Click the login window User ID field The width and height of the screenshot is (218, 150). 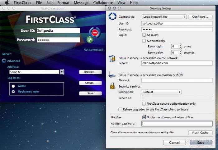coord(58,31)
